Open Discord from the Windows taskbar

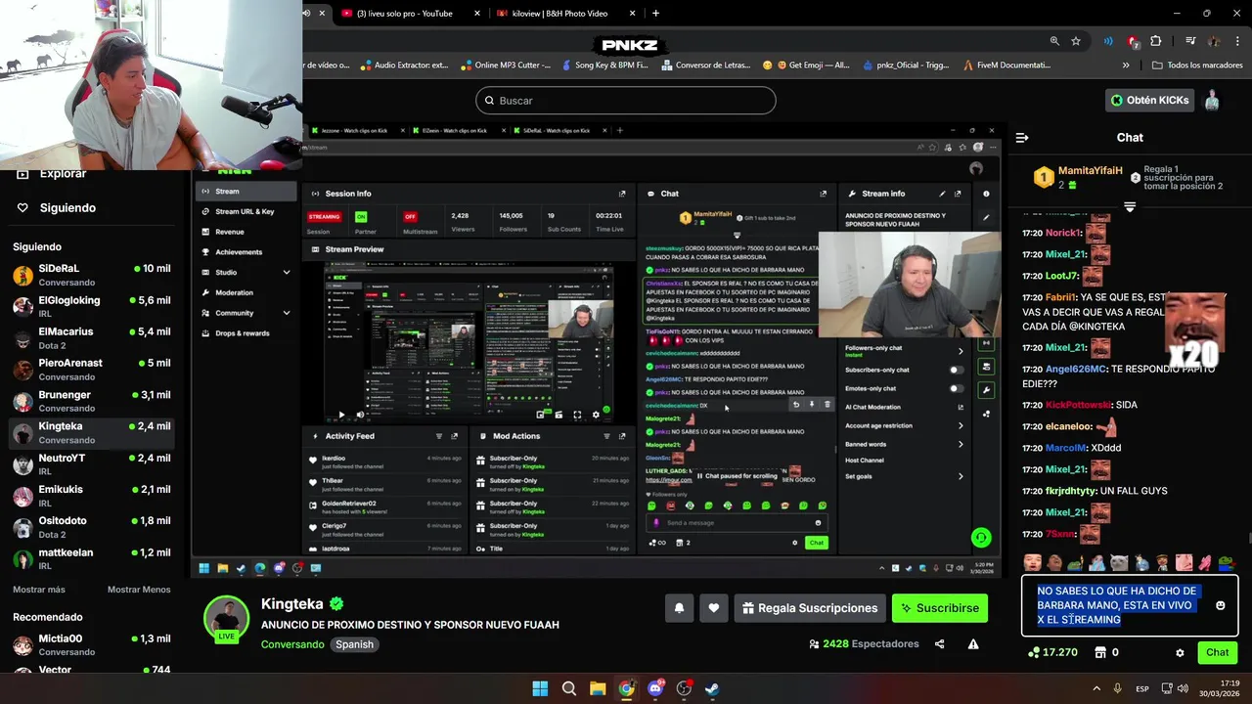click(655, 688)
